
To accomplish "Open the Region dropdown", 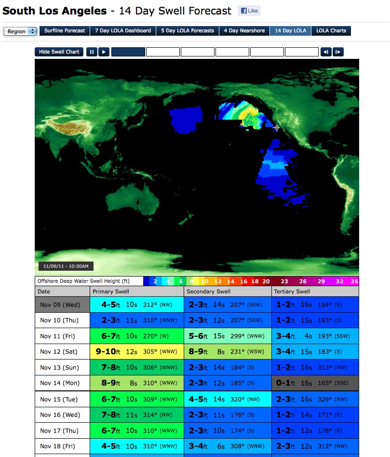I will tap(20, 31).
